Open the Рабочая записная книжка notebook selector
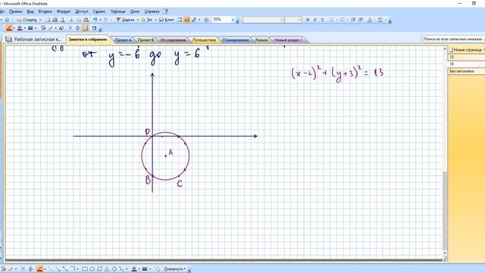 (34, 39)
